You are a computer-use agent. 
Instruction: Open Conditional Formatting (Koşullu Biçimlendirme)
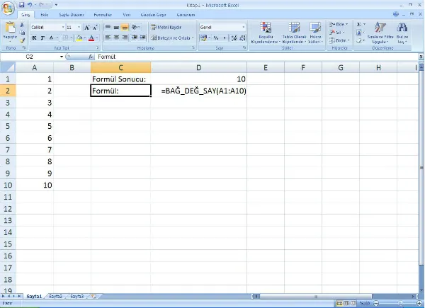pyautogui.click(x=266, y=32)
